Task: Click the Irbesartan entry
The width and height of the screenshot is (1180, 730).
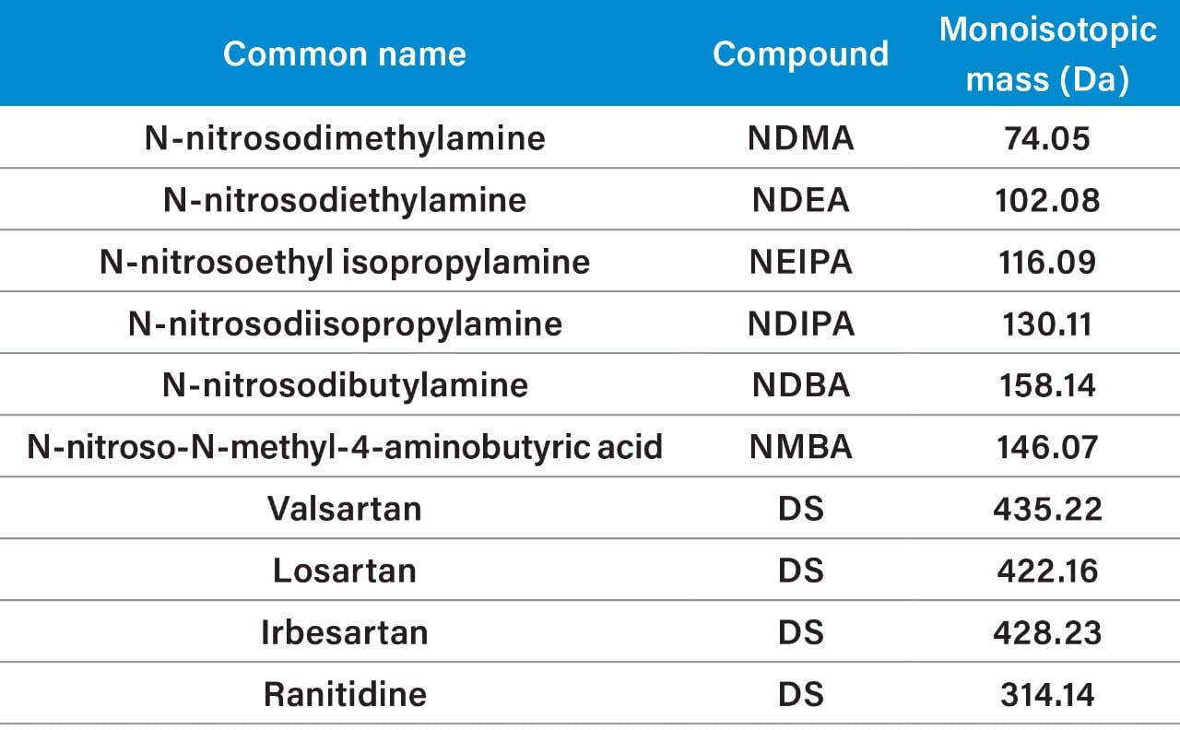Action: [x=345, y=632]
